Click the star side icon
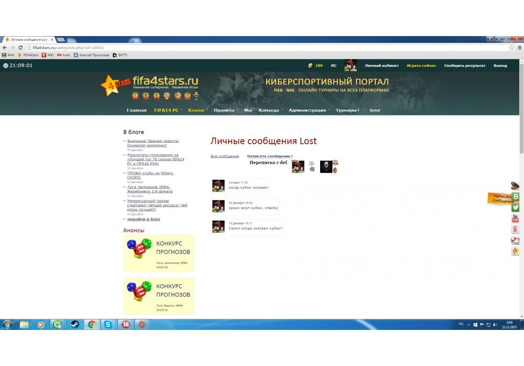The image size is (524, 366). tap(515, 251)
